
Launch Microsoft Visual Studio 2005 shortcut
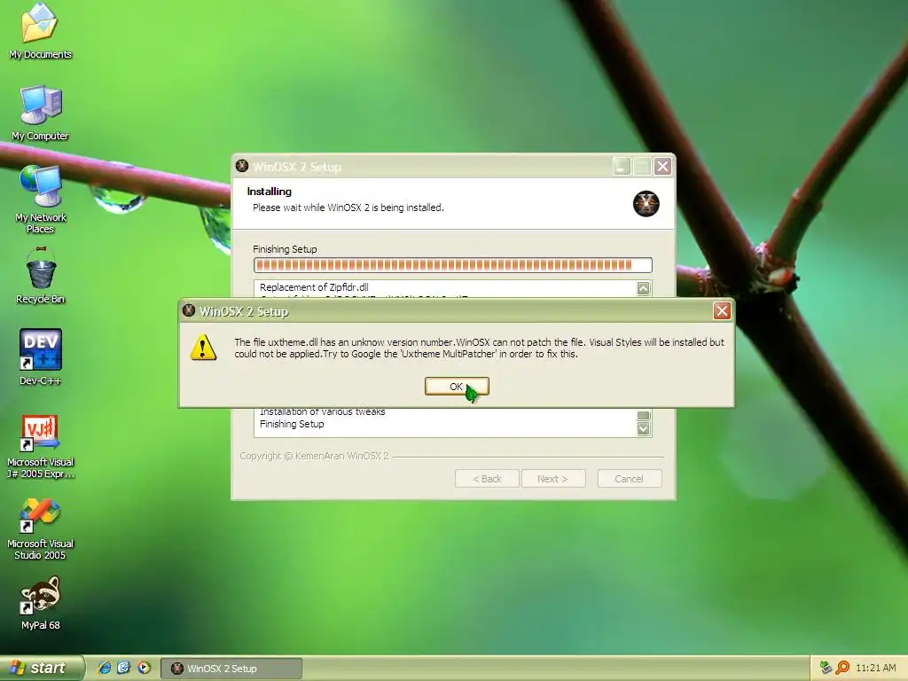(41, 528)
